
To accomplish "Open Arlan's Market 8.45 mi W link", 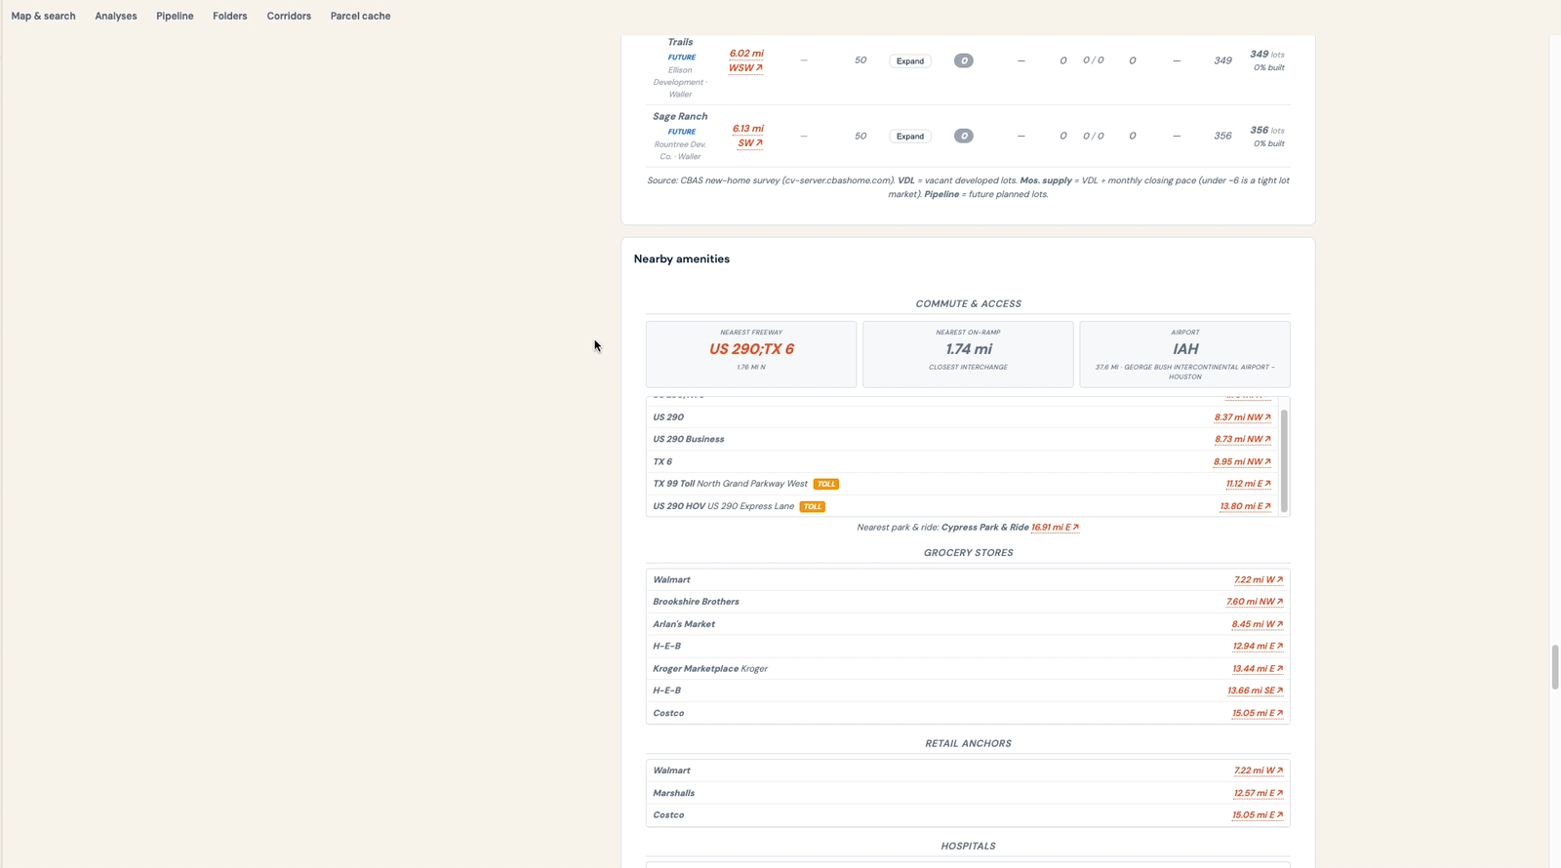I will click(1257, 624).
